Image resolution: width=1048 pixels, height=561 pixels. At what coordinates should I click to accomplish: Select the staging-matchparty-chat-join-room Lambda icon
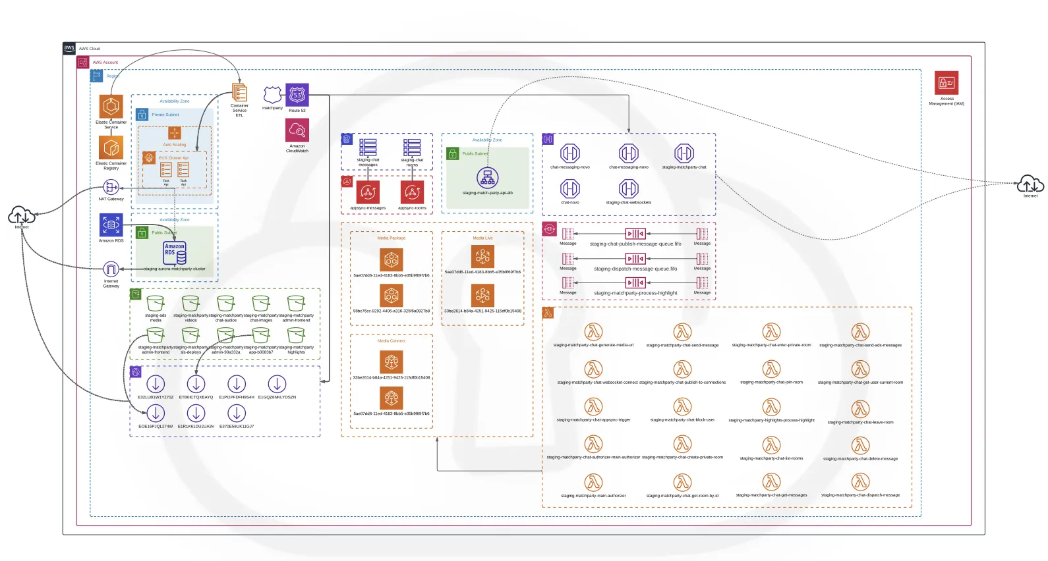(771, 369)
